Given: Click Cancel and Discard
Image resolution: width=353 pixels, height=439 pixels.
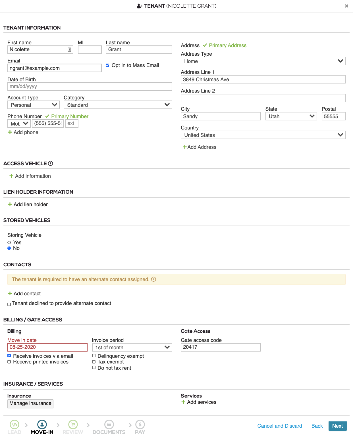Looking at the screenshot, I should point(279,426).
